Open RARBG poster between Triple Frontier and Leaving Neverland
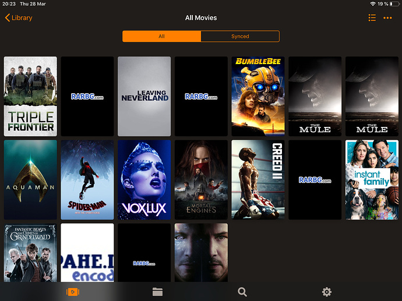Screen dimensions: 402x301 coord(87,96)
